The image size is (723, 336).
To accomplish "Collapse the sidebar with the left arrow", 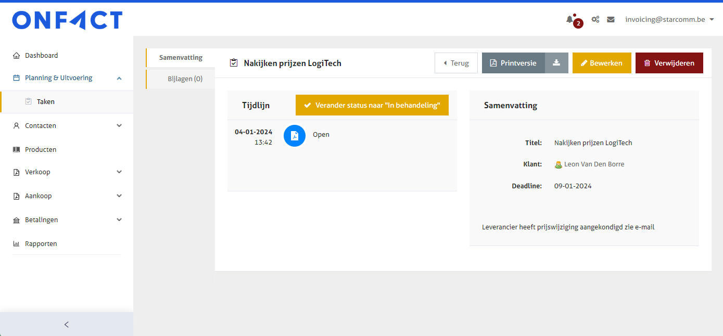I will tap(66, 324).
